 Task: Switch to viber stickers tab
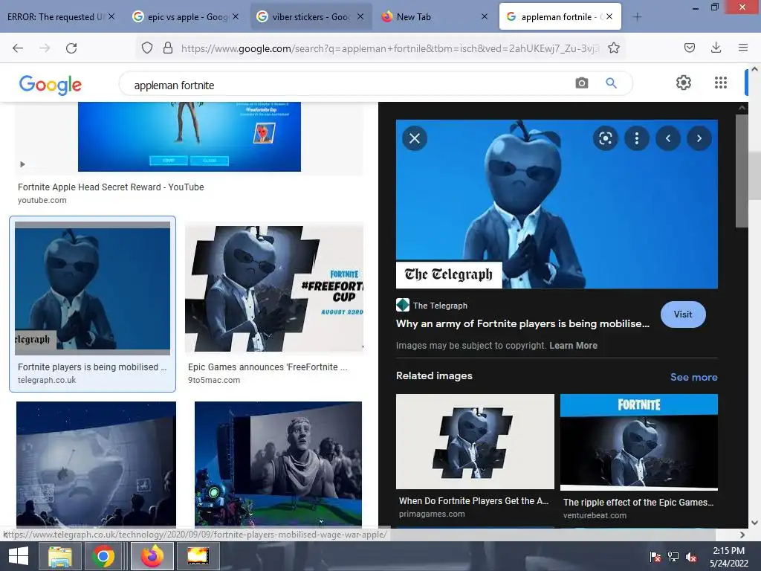(x=311, y=17)
